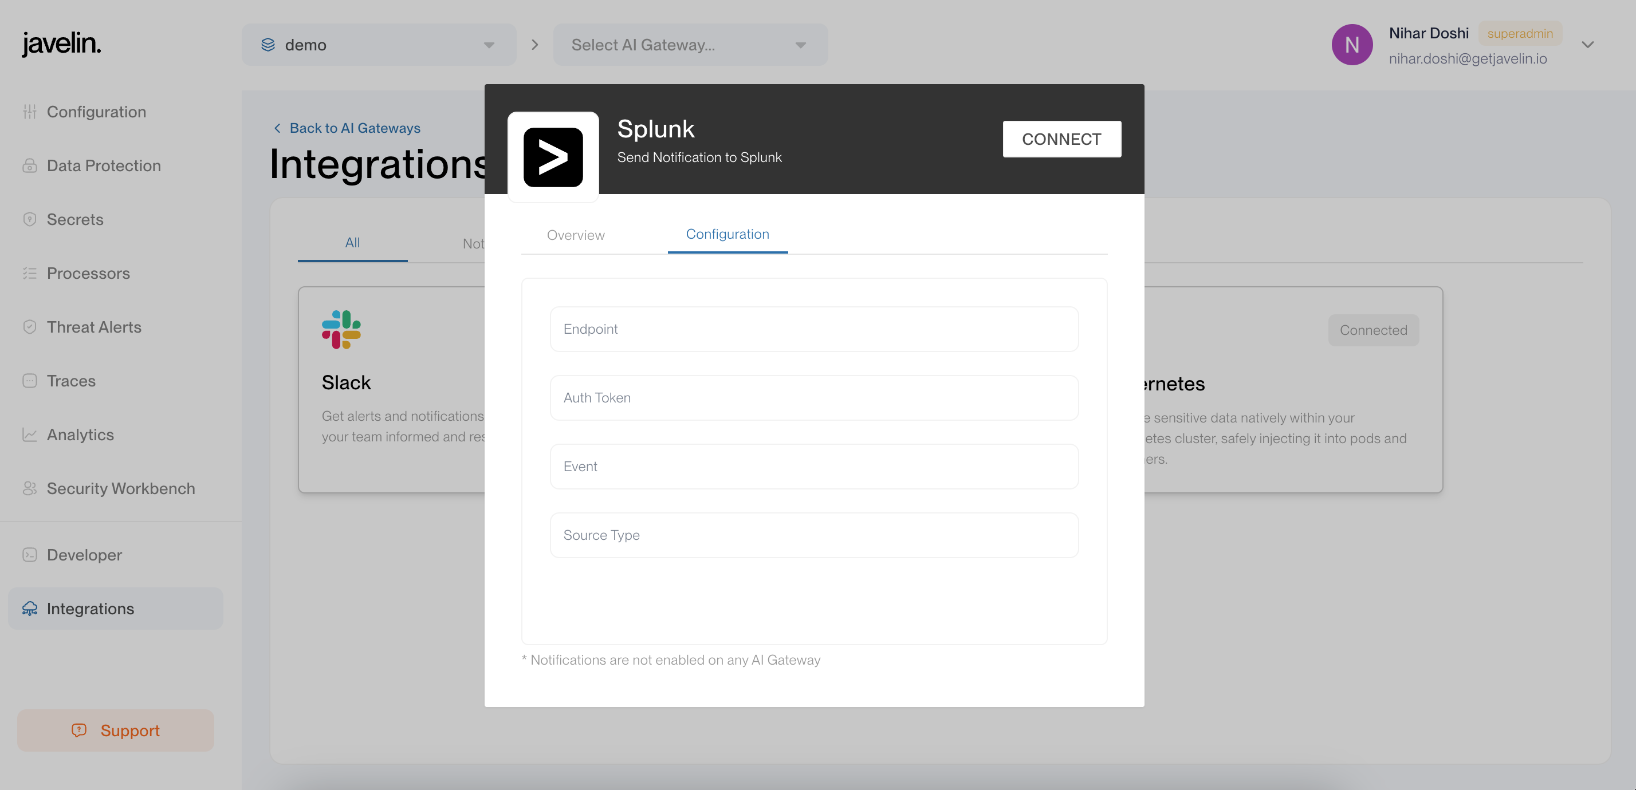Click the Threat Alerts shield-check icon
Screen dimensions: 1636x790
coord(30,327)
